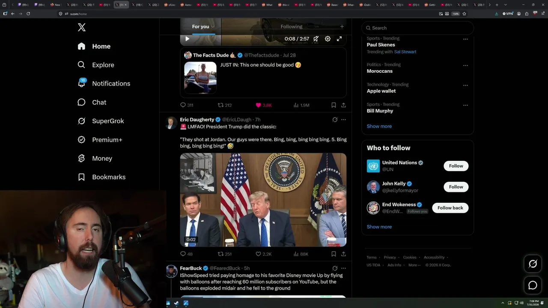Go to Home in the sidebar
The height and width of the screenshot is (308, 548).
pos(94,46)
